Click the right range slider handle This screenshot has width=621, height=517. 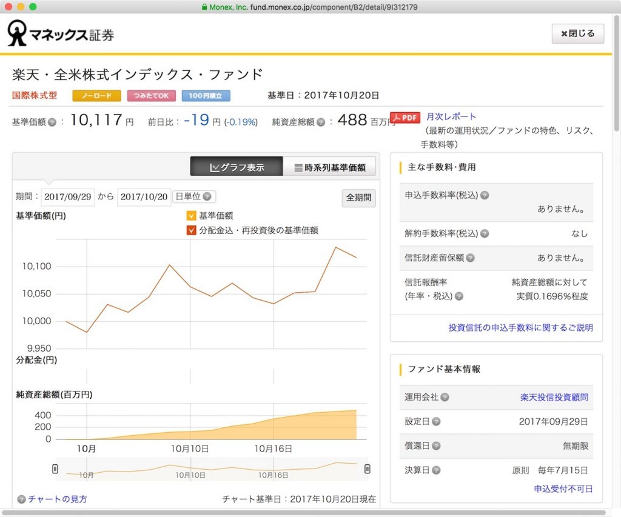click(368, 469)
